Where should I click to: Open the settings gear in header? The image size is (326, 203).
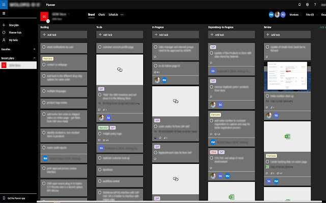point(307,5)
